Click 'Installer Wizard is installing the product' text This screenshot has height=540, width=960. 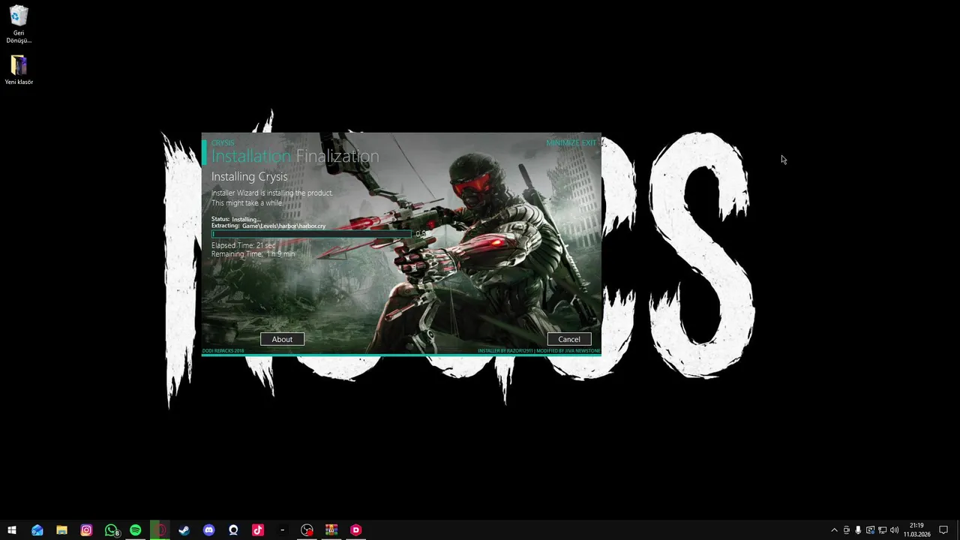coord(271,193)
